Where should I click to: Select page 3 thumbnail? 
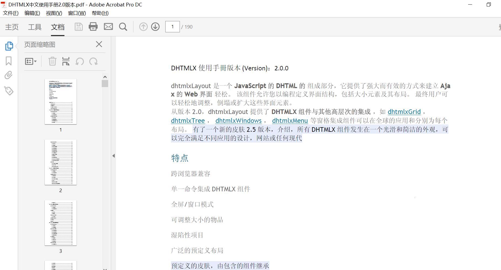[61, 223]
